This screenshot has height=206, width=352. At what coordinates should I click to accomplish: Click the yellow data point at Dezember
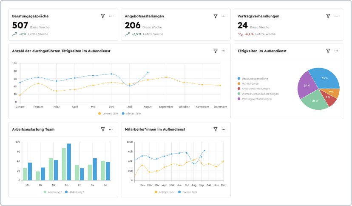click(220, 86)
